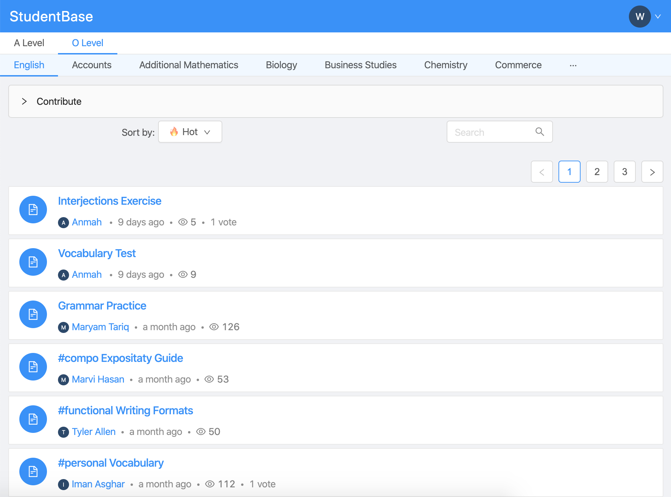Select the Business Studies tab
This screenshot has width=671, height=497.
click(x=360, y=65)
